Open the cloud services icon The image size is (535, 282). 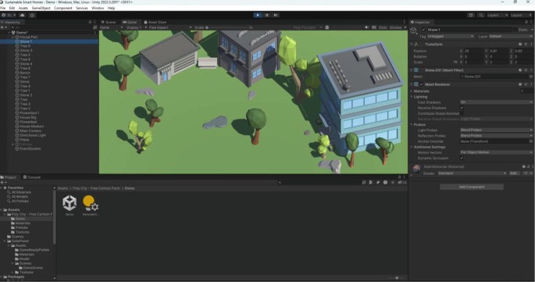click(x=22, y=15)
